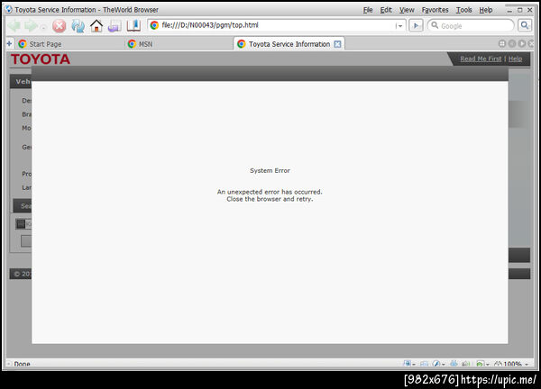
Task: Click the green shield status bar icon
Action: click(480, 364)
